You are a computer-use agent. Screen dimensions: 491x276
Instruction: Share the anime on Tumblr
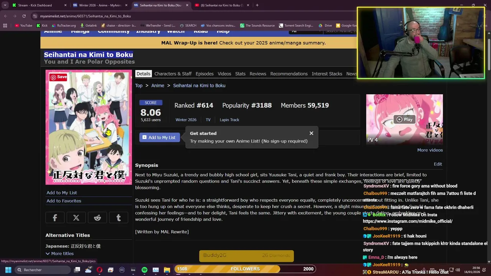[x=119, y=218]
